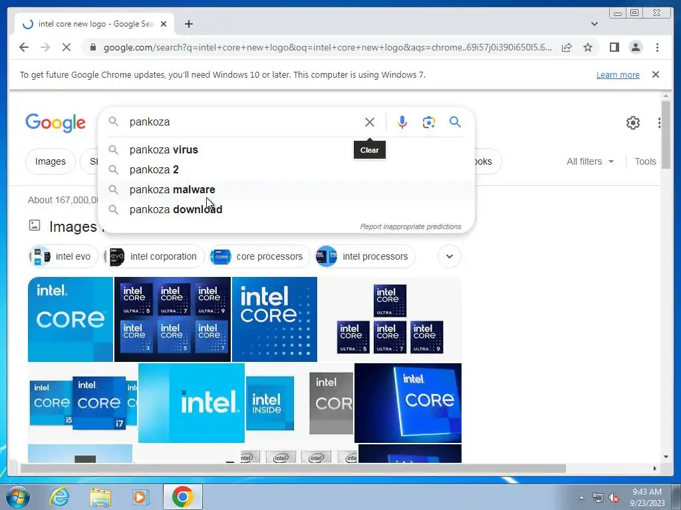Open Google quick settings gear

(x=633, y=123)
